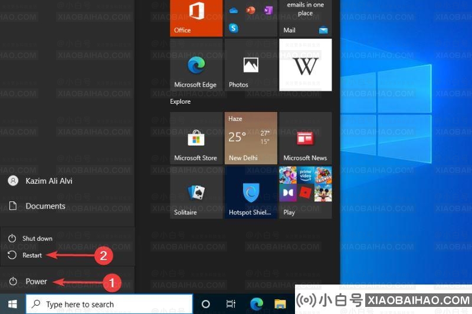Open the Wikipedia W tile
Viewport: 472px width, 314px height.
305,65
